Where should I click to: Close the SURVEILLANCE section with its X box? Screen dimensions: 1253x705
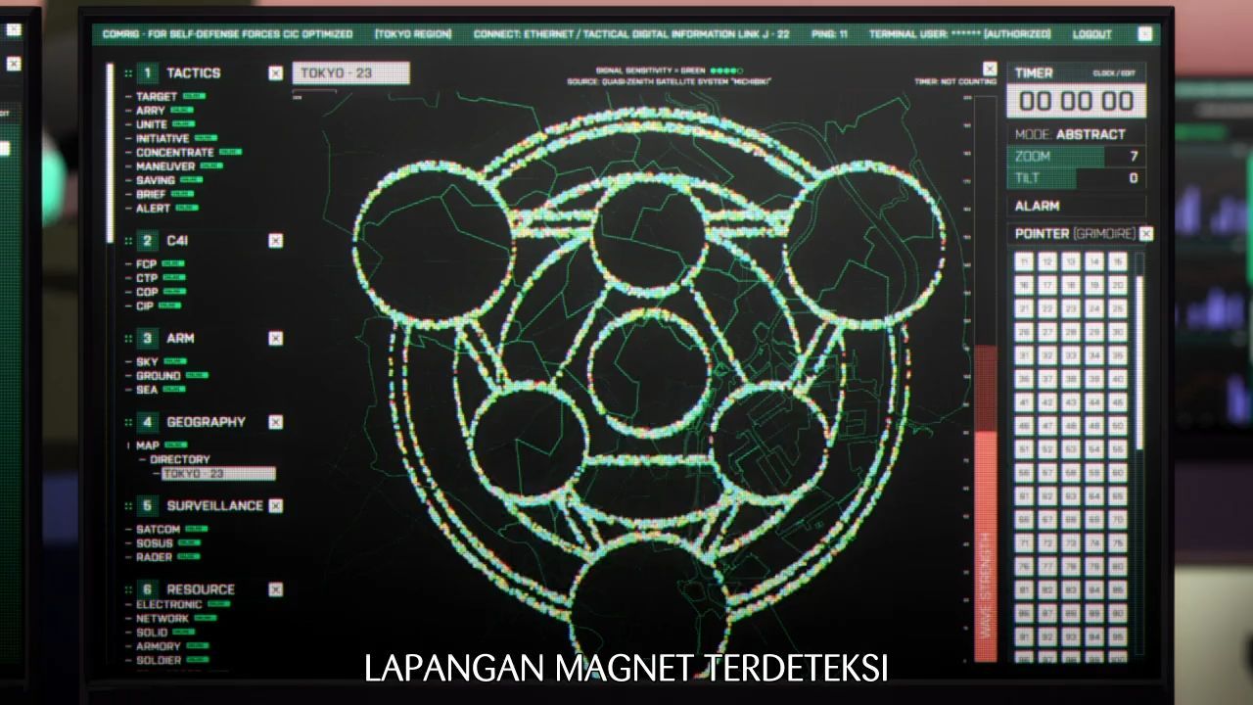point(276,506)
